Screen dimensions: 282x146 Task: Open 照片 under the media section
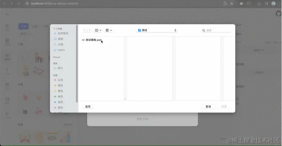[x=59, y=68]
